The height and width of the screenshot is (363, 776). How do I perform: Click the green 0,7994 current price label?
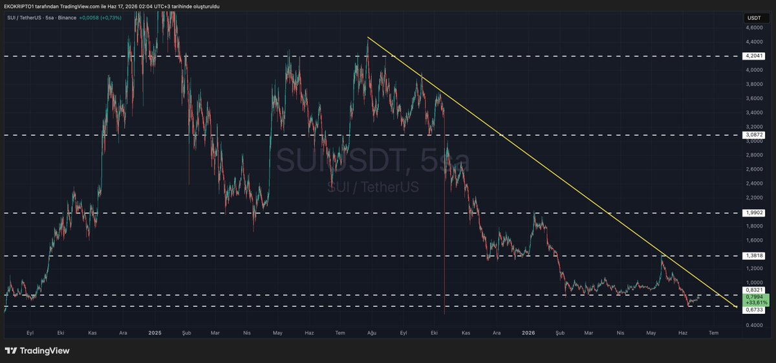pos(755,297)
